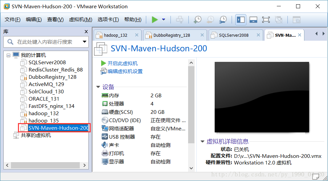This screenshot has width=328, height=181.
Task: Toggle the thumbnail bar view icon
Action: pyautogui.click(x=253, y=20)
